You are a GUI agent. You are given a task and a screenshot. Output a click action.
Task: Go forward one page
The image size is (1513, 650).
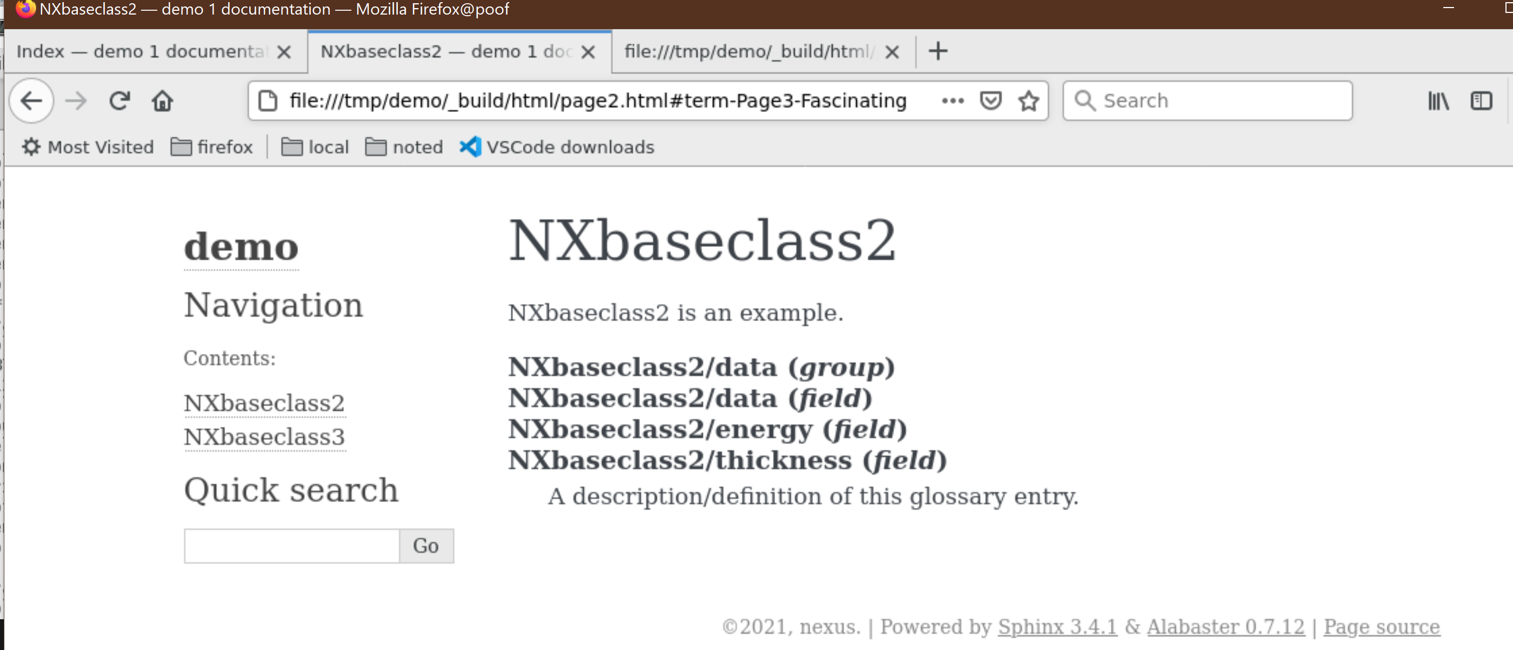point(76,100)
